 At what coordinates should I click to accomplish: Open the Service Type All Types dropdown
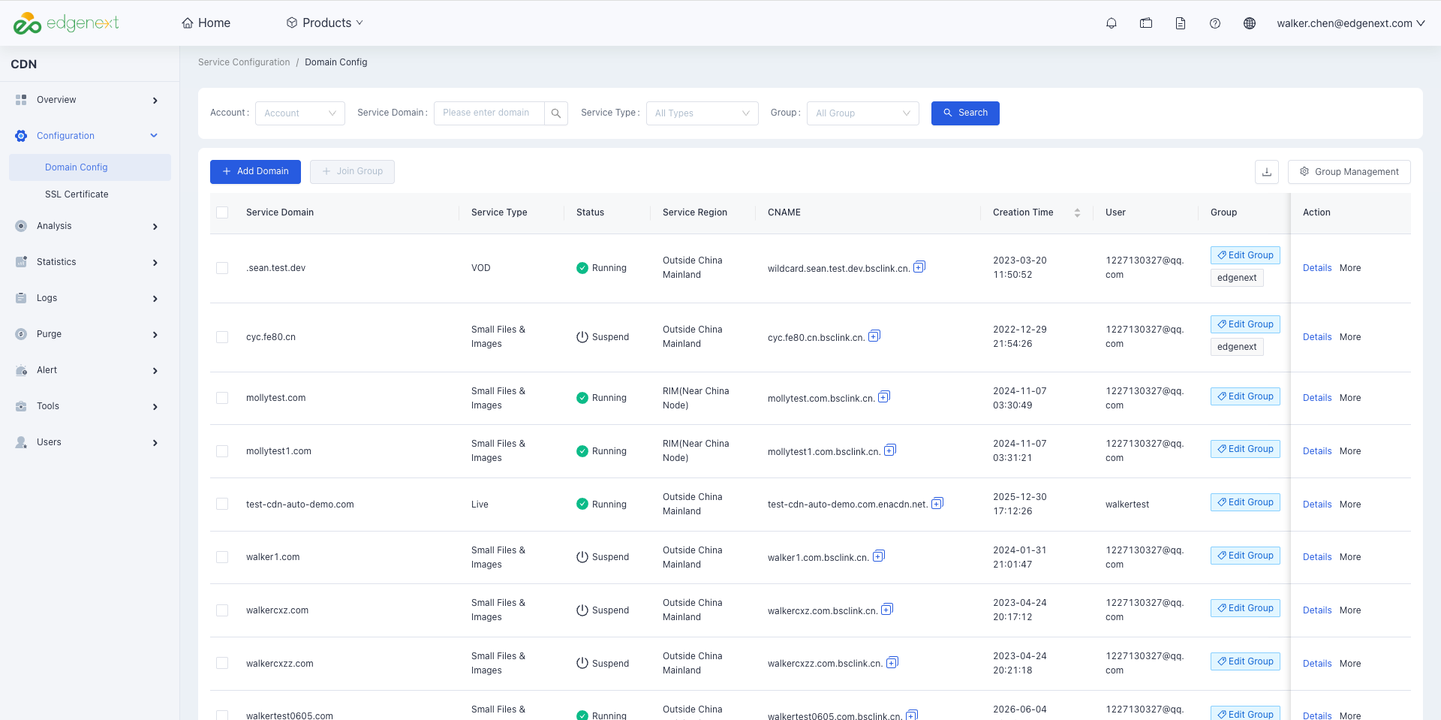point(702,113)
